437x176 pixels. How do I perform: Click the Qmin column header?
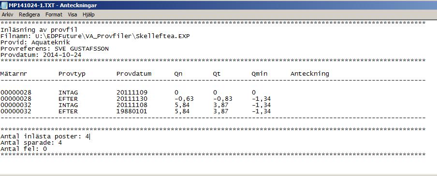(259, 74)
